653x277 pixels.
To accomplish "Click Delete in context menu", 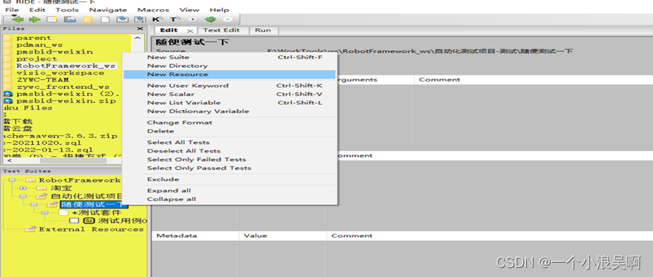I will [230, 131].
